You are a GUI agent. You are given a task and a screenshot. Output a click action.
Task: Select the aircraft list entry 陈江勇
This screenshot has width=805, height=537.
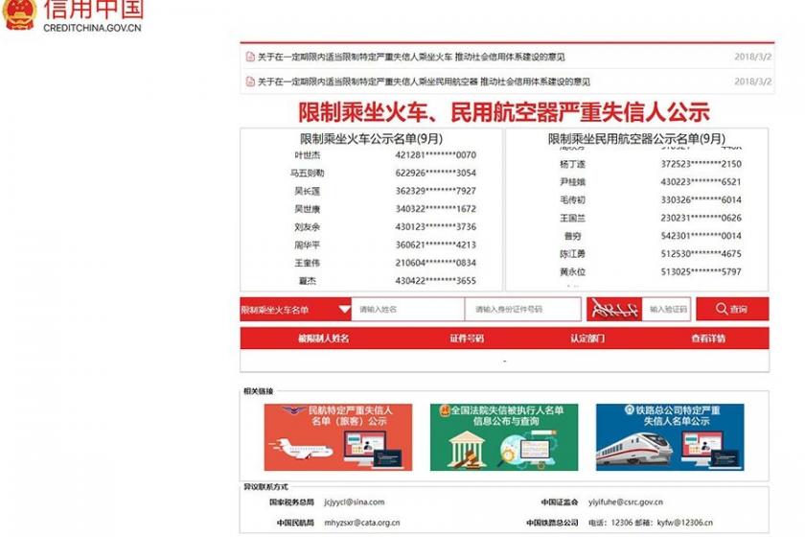[x=572, y=254]
